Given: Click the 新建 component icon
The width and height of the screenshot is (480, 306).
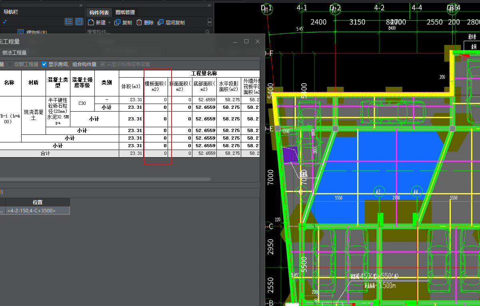Looking at the screenshot, I should point(91,22).
